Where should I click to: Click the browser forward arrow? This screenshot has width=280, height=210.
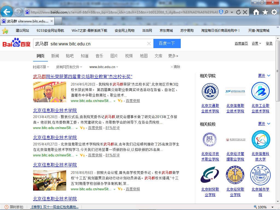(18, 12)
